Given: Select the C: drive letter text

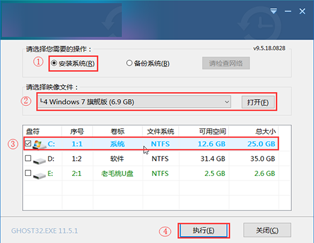Looking at the screenshot, I should click(51, 144).
